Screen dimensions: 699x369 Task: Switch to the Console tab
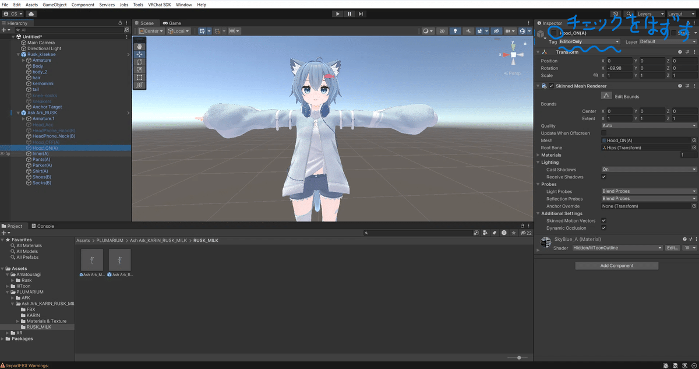tap(43, 226)
